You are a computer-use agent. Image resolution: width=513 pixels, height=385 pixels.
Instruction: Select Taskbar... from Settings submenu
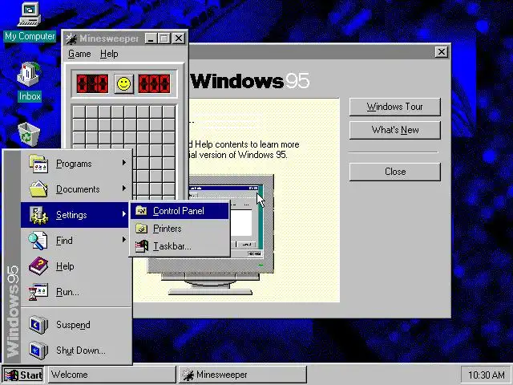[180, 246]
